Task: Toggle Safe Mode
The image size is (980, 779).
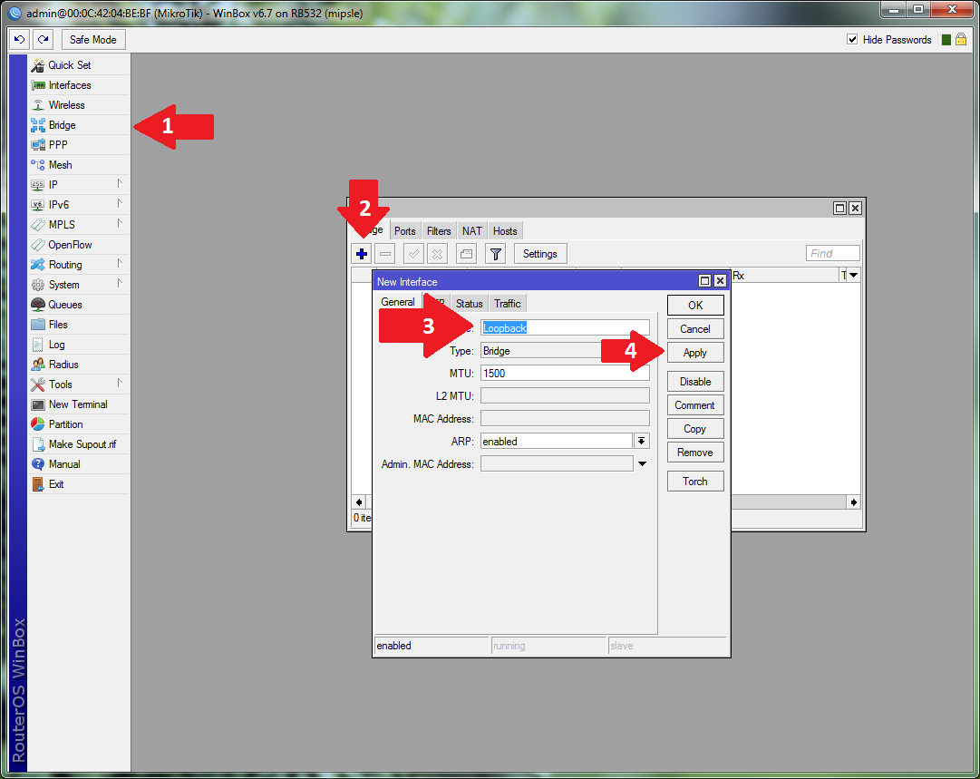Action: pos(93,39)
